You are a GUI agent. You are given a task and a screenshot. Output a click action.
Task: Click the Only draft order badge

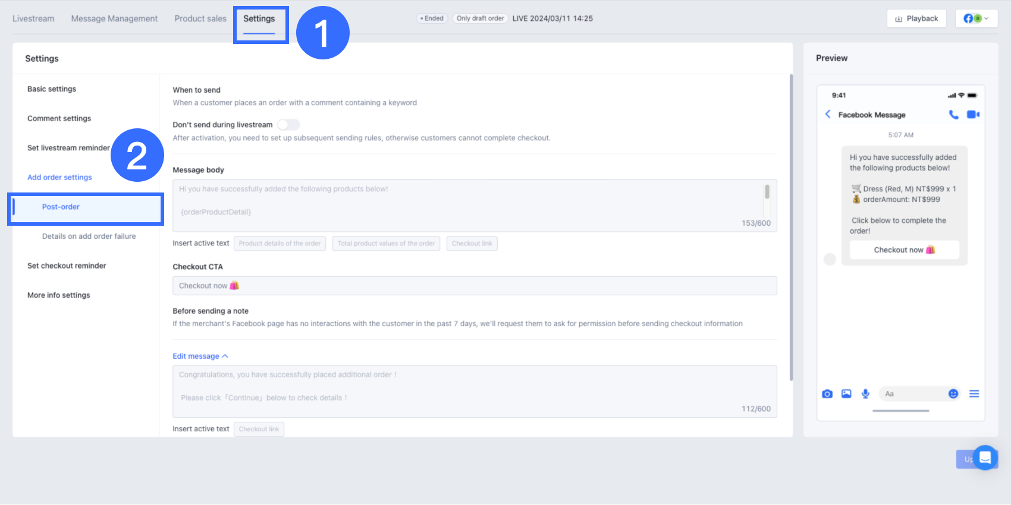[481, 18]
